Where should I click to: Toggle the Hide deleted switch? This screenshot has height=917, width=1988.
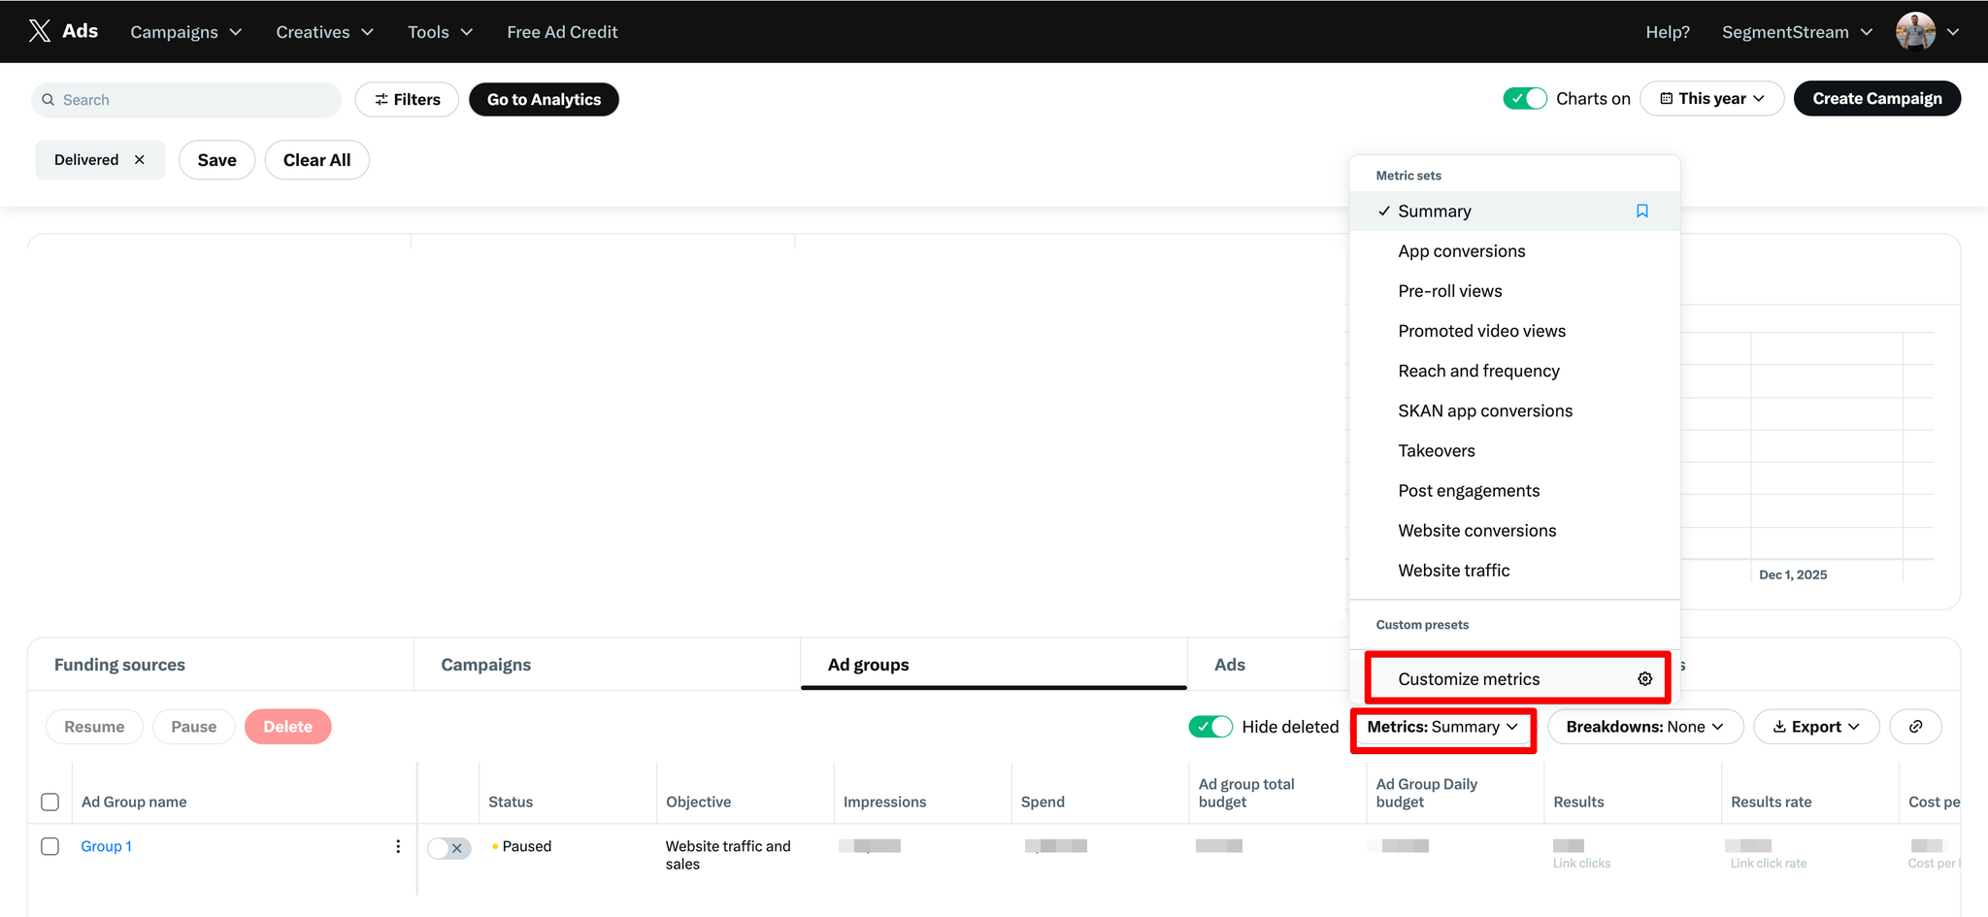pos(1210,727)
